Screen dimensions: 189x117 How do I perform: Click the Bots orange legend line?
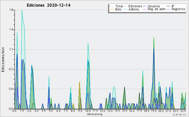[x=112, y=9]
